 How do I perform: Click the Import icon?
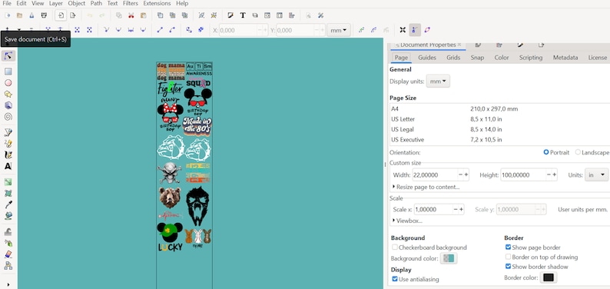61,15
